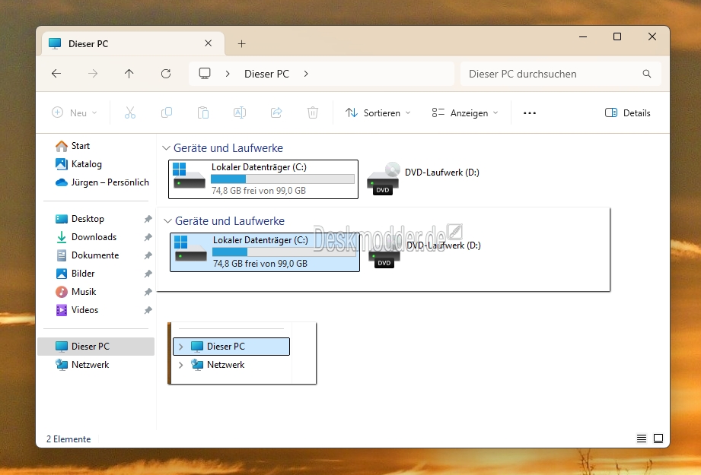Switch to large icons view in status bar

coord(658,439)
